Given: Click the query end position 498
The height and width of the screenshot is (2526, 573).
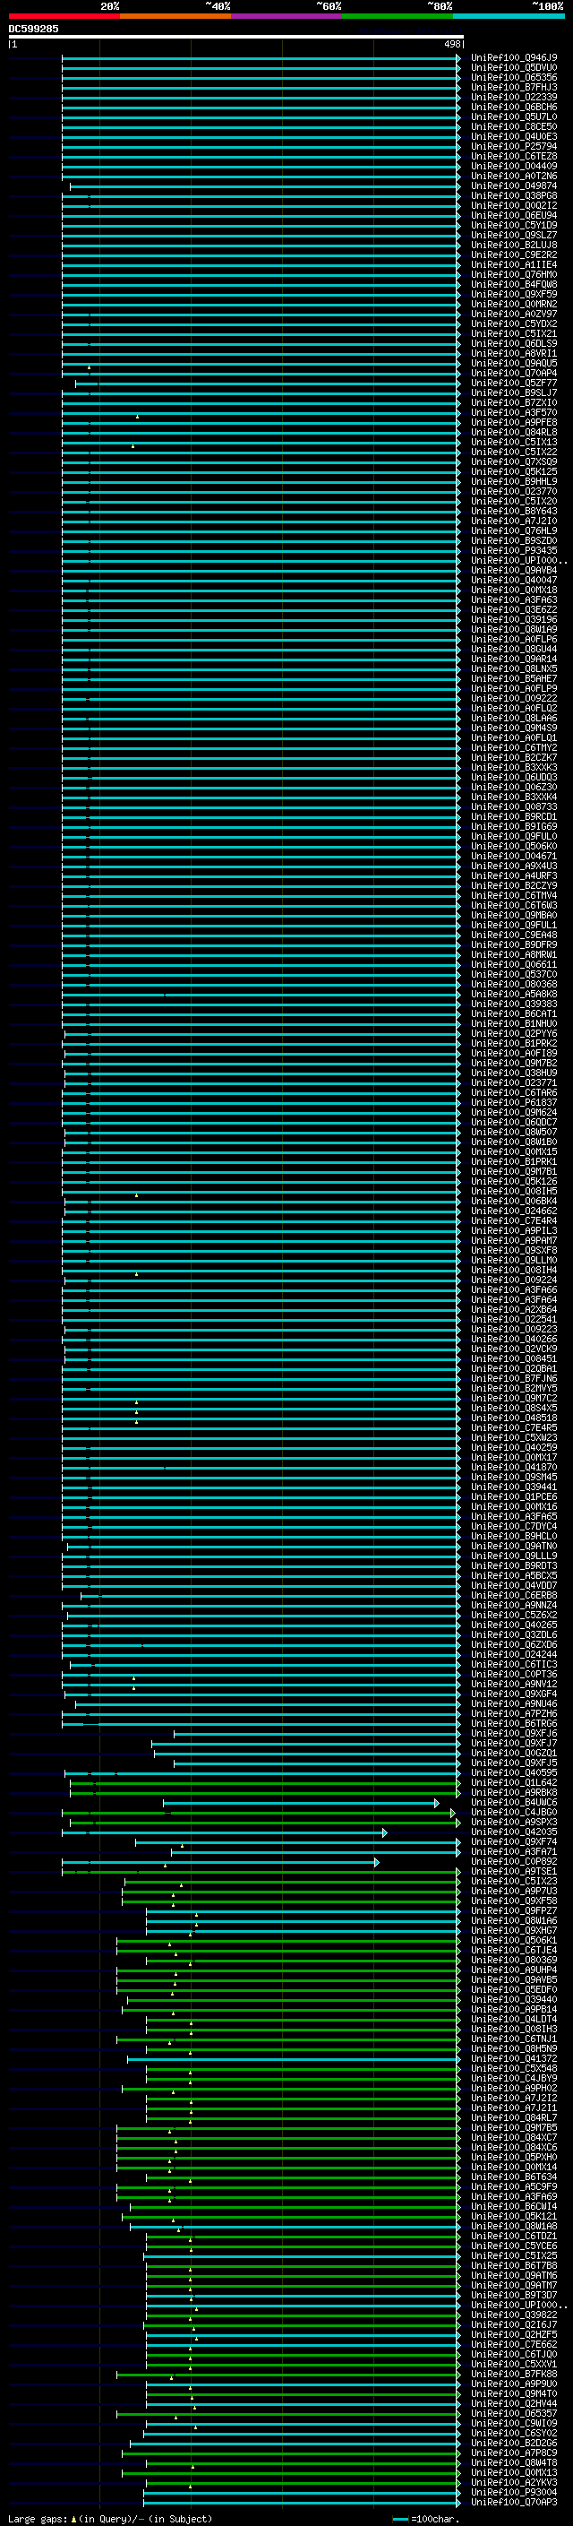Looking at the screenshot, I should coord(451,44).
